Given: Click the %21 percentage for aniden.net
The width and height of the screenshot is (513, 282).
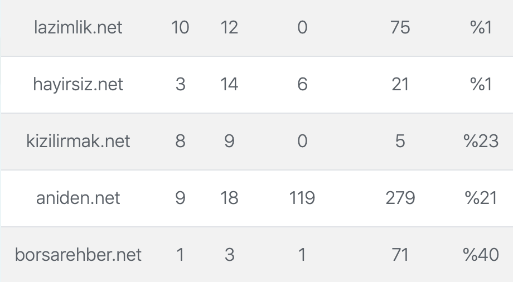Looking at the screenshot, I should 481,198.
